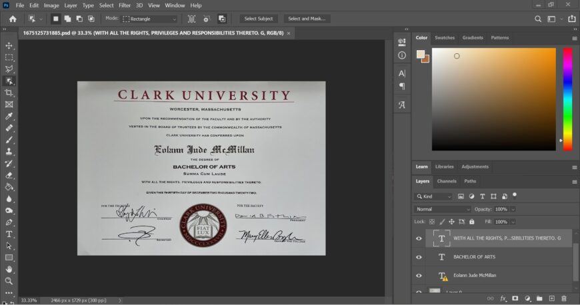
Task: Select the Rectangular Marquee tool
Action: pyautogui.click(x=9, y=58)
